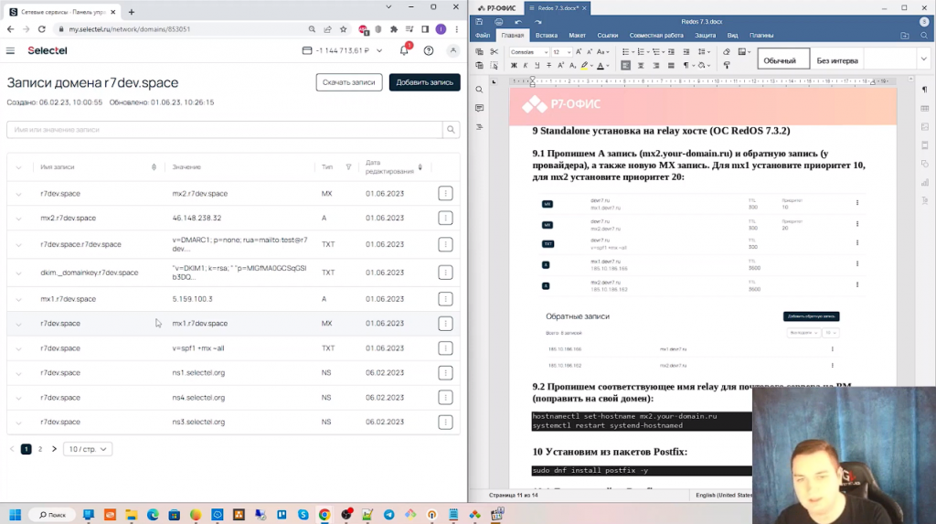This screenshot has width=936, height=524.
Task: Justify the paragraph text in R7-Office
Action: tap(671, 65)
